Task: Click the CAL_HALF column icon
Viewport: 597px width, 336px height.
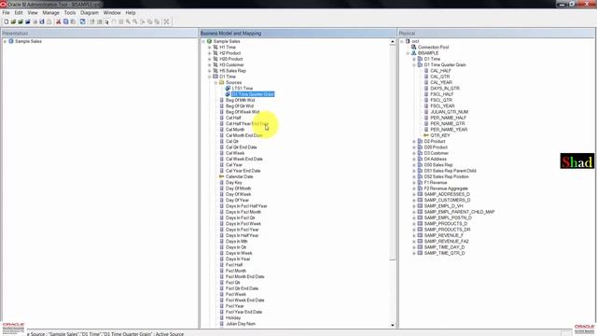Action: [x=426, y=71]
